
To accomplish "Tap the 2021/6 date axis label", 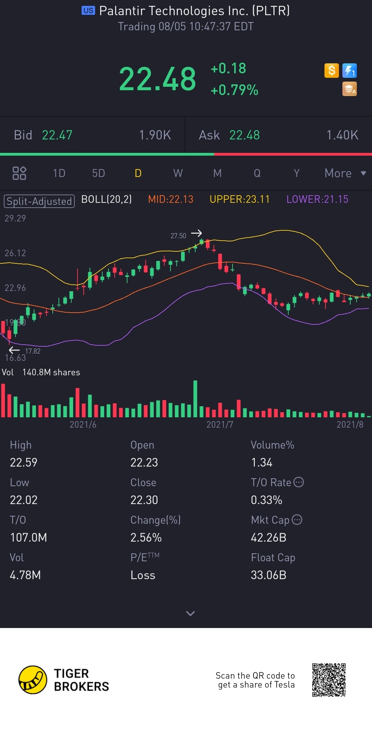I will [83, 425].
